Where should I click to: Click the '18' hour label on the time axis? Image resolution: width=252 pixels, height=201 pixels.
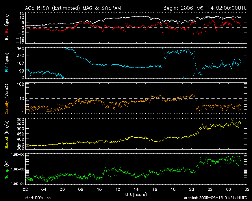(x=173, y=190)
